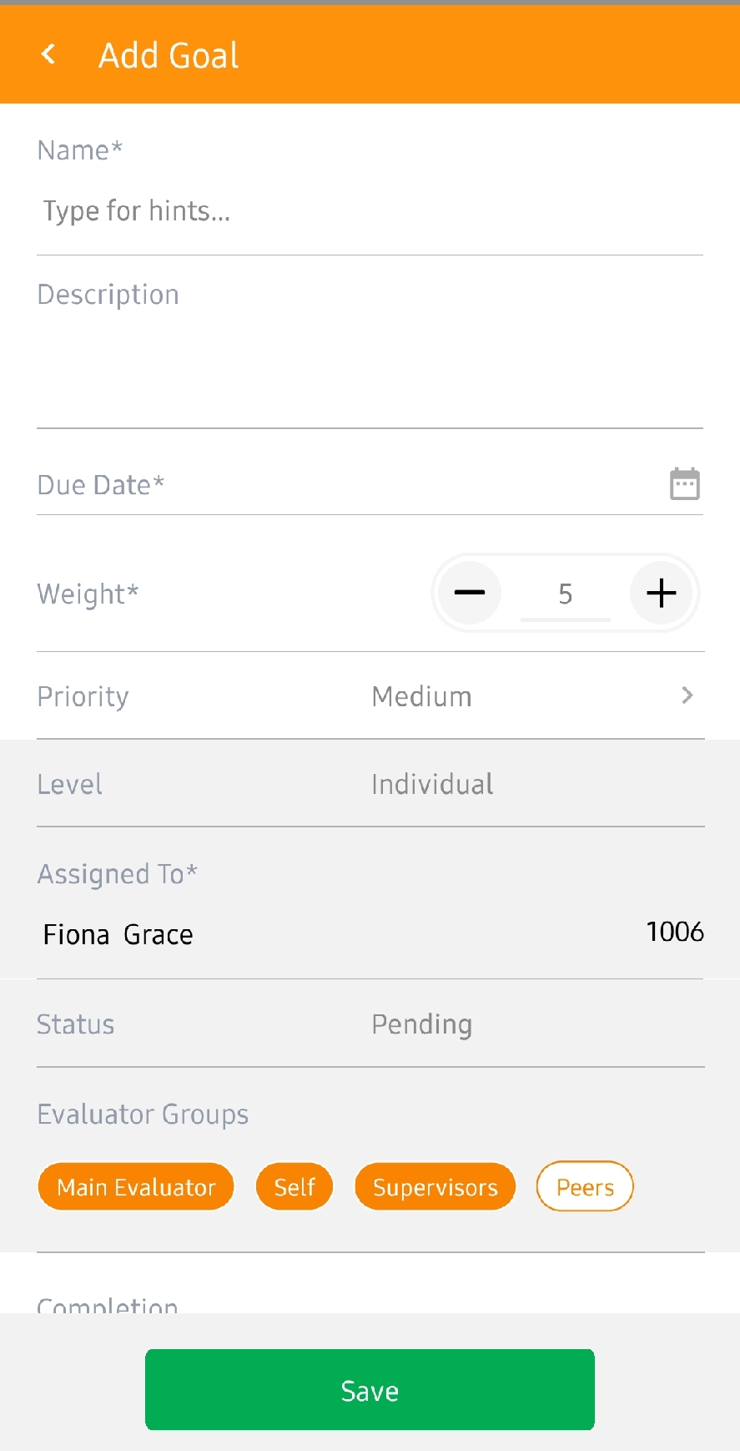Save the new goal
Viewport: 740px width, 1451px height.
370,1390
